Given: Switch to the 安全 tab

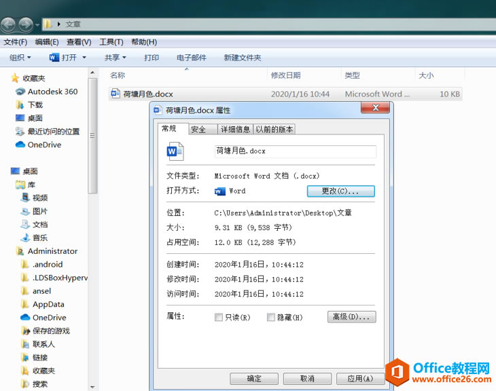Looking at the screenshot, I should [x=202, y=129].
